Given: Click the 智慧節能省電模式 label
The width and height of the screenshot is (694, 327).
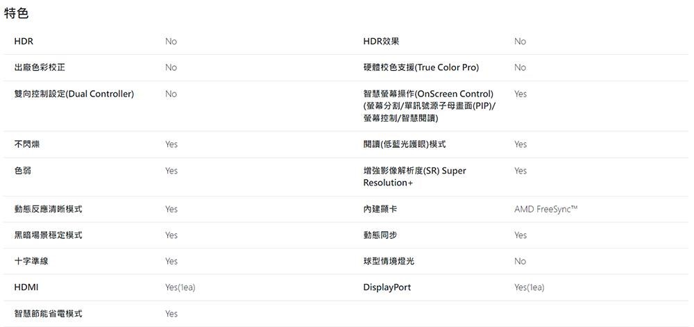Looking at the screenshot, I should click(48, 314).
